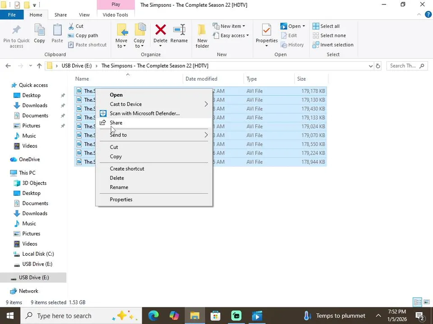
Task: Sort by the Date modified column
Action: click(213, 79)
